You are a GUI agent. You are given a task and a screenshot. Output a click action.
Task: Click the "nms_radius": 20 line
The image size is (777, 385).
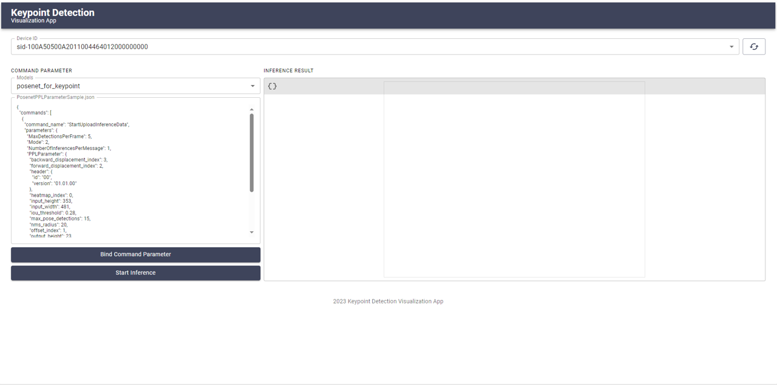tap(48, 225)
